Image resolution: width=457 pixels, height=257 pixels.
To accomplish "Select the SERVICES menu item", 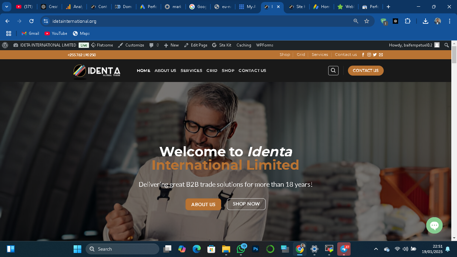I will click(191, 71).
